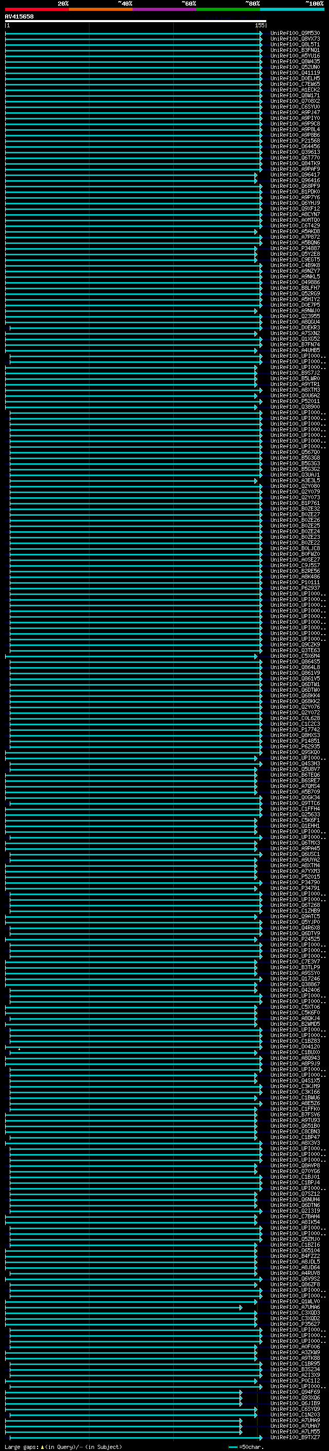Select the UniRef100_Q2I3I9 label
This screenshot has height=1451, width=329.
coord(295,1211)
